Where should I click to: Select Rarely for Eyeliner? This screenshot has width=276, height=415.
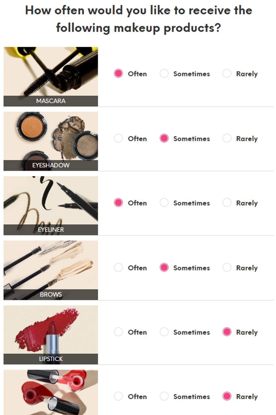[x=227, y=203]
